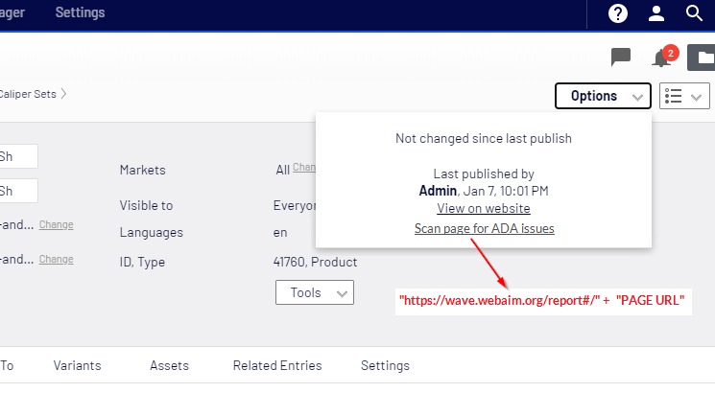Select the Settings tab beside Related Entries
715x393 pixels.
pos(385,365)
